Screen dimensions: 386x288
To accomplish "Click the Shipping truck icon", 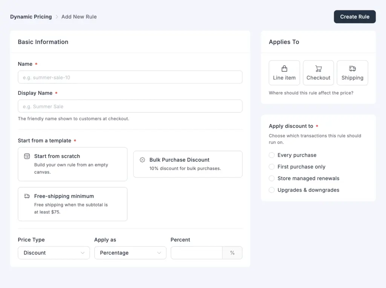I will [352, 68].
